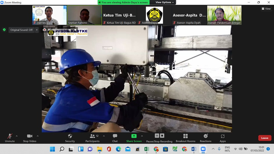
Task: Open Windows Search from the taskbar
Action: click(62, 149)
